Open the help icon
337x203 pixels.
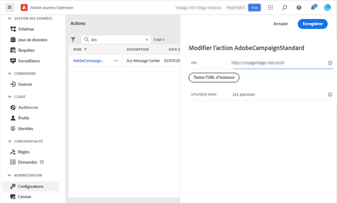tap(299, 8)
